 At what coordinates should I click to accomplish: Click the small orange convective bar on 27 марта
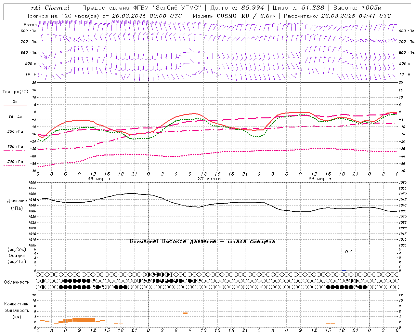pos(185,313)
